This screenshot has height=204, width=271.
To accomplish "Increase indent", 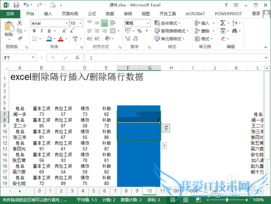I will pos(97,39).
